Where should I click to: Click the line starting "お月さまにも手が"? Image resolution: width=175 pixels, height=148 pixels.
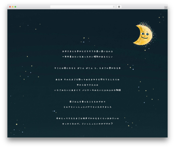87,51
